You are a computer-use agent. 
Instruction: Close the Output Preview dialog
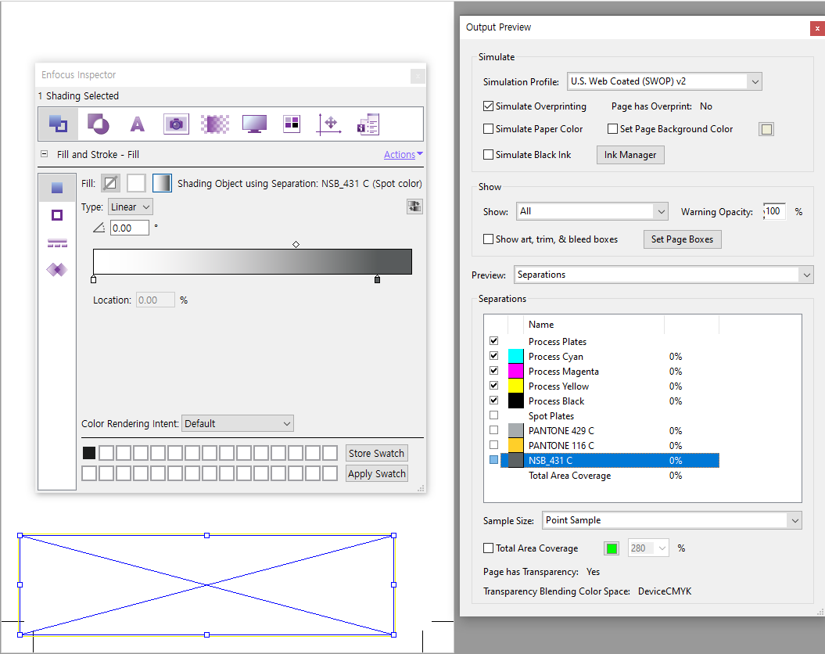pos(817,28)
